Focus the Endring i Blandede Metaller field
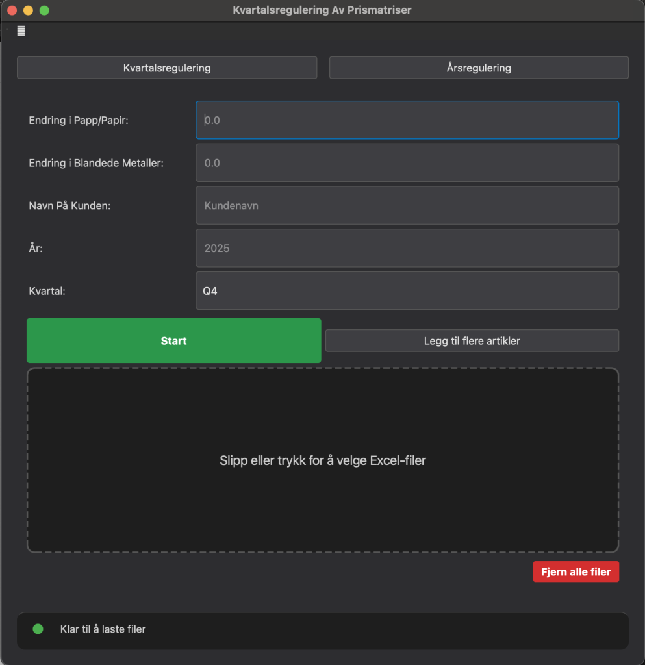Viewport: 645px width, 665px height. tap(407, 163)
